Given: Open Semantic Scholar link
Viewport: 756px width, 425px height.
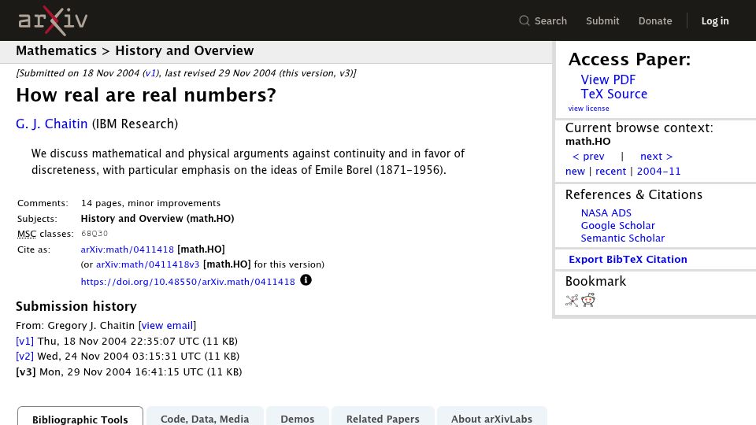Looking at the screenshot, I should coord(622,238).
